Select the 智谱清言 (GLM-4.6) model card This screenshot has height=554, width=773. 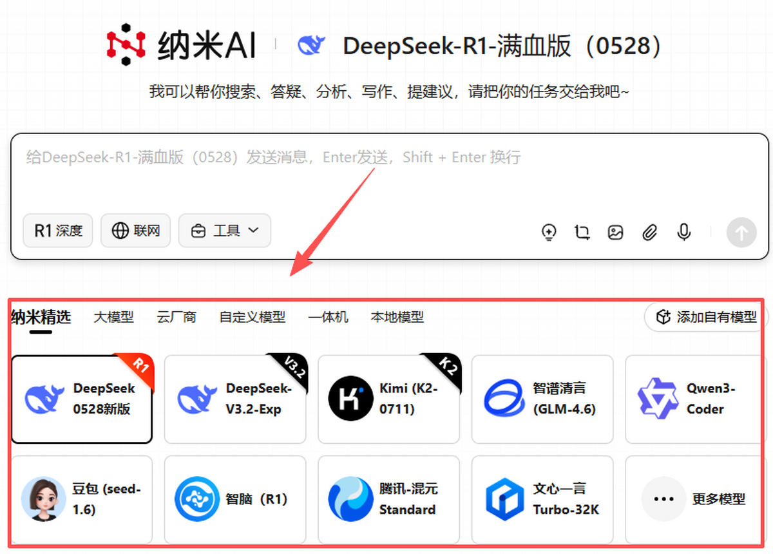(542, 399)
